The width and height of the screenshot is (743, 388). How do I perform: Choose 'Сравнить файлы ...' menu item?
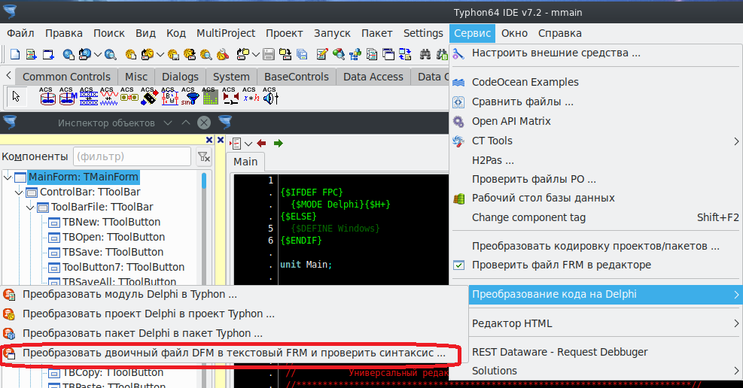pos(596,102)
